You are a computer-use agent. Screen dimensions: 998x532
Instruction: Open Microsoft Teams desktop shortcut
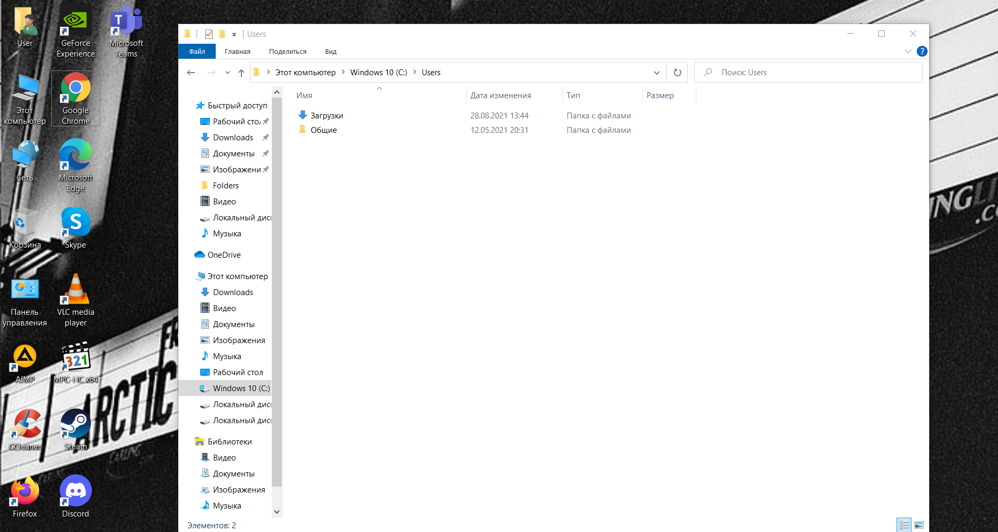126,32
